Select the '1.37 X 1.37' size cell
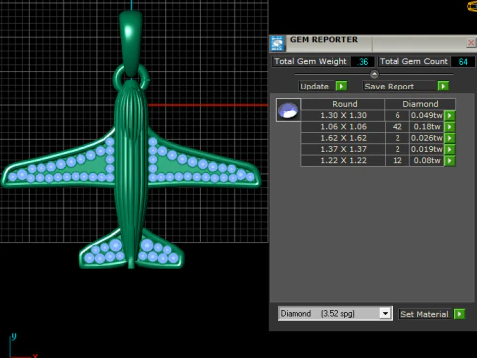 tap(343, 149)
